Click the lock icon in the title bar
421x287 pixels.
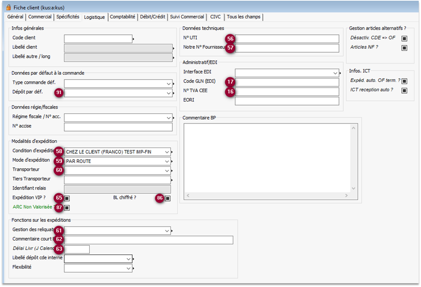pyautogui.click(x=9, y=7)
